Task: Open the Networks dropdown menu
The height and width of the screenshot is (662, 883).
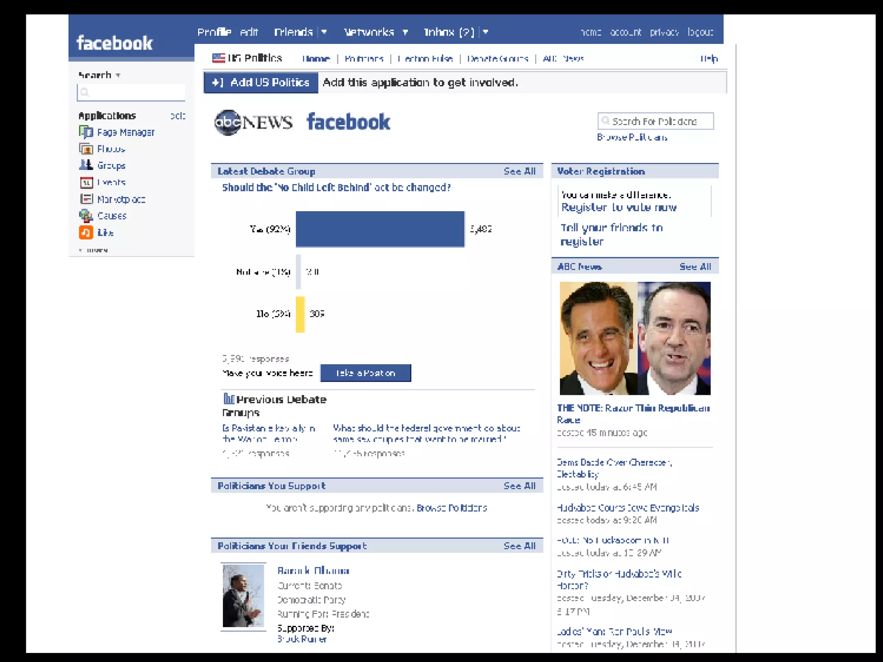Action: (x=405, y=32)
